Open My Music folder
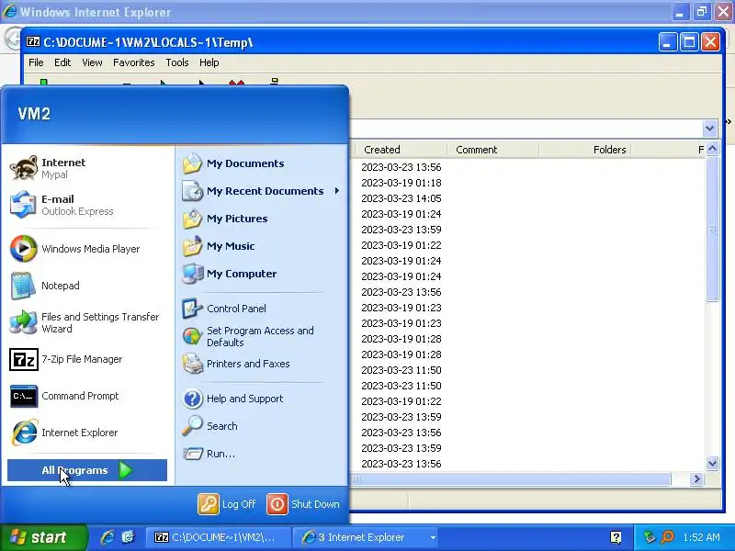 tap(262, 246)
